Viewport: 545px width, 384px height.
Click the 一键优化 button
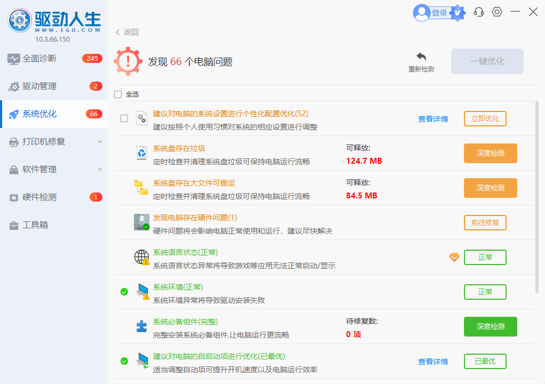pos(487,61)
